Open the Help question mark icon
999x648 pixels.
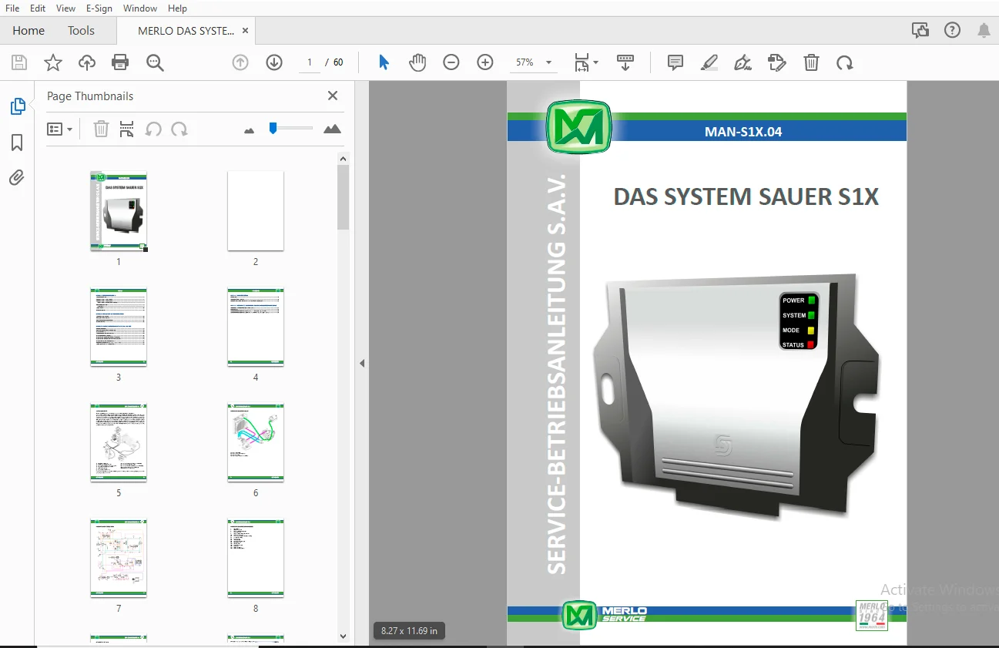click(x=953, y=31)
